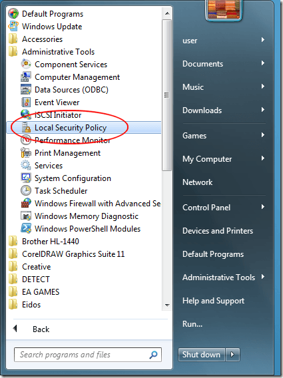The image size is (283, 378).
Task: Click the Accessories folder icon
Action: pos(13,39)
